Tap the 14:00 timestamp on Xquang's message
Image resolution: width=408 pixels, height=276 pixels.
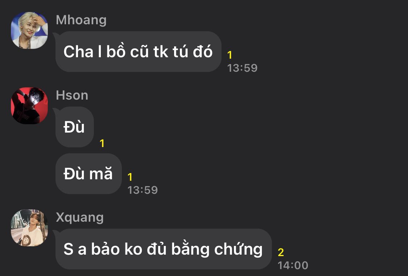[293, 265]
